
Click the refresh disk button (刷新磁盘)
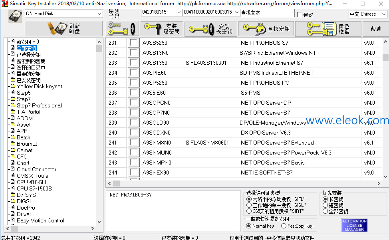tap(64, 28)
